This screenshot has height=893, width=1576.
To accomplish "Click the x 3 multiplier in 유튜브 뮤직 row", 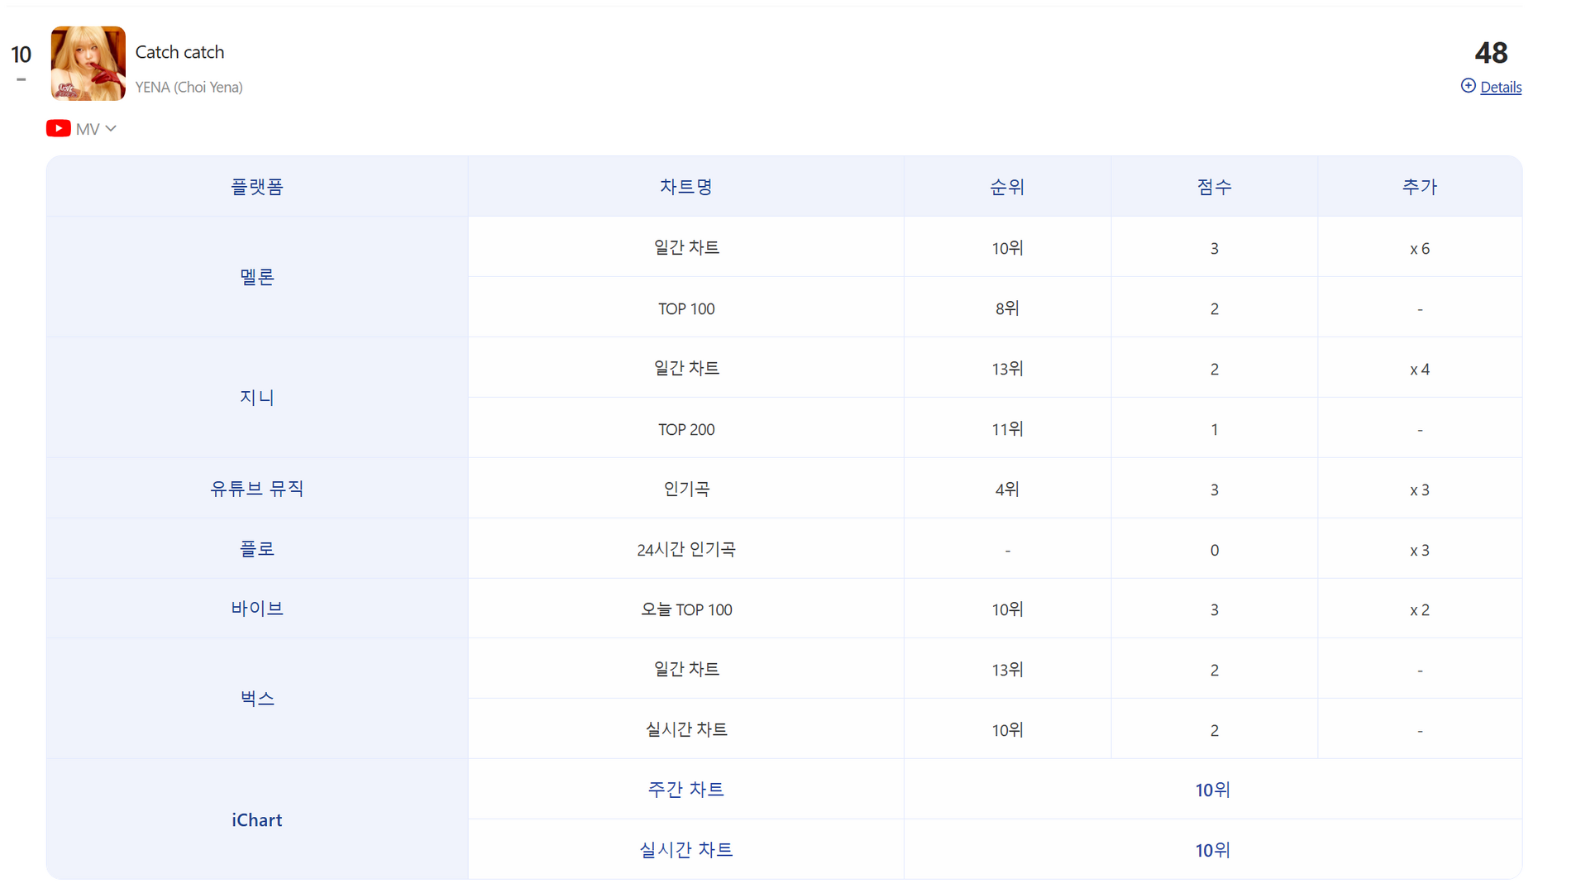I will [1420, 490].
